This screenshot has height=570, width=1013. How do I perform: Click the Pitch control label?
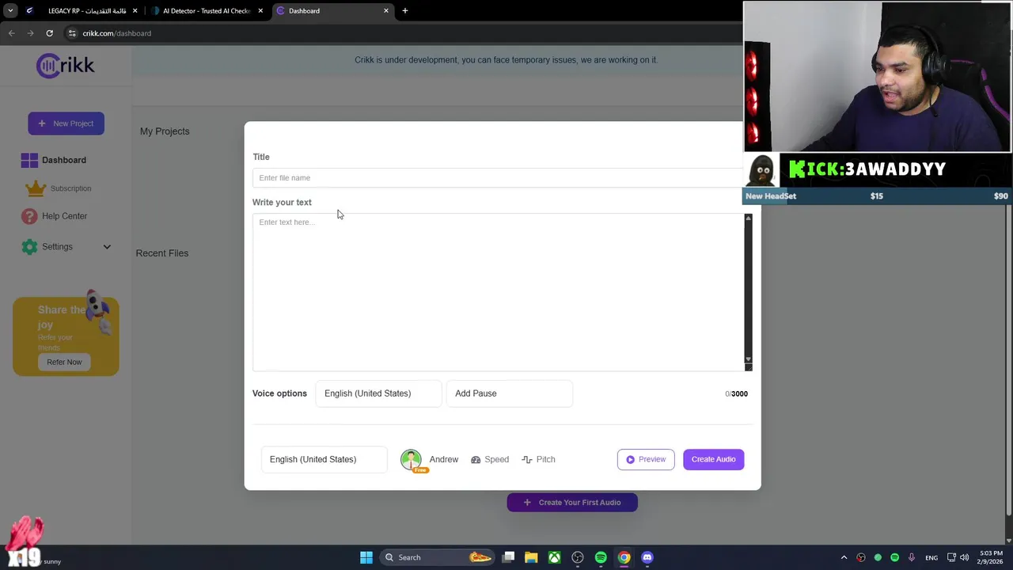pos(546,459)
